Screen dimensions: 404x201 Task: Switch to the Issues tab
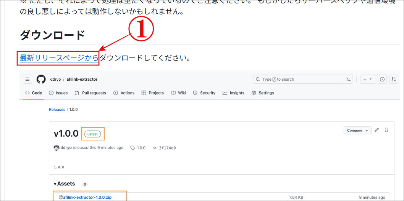pyautogui.click(x=58, y=93)
